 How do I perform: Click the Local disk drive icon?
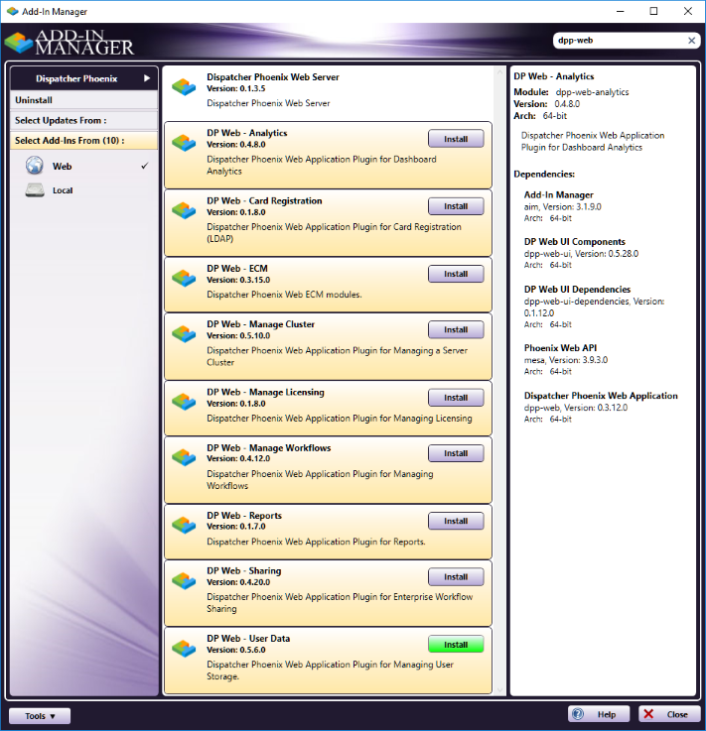coord(35,190)
